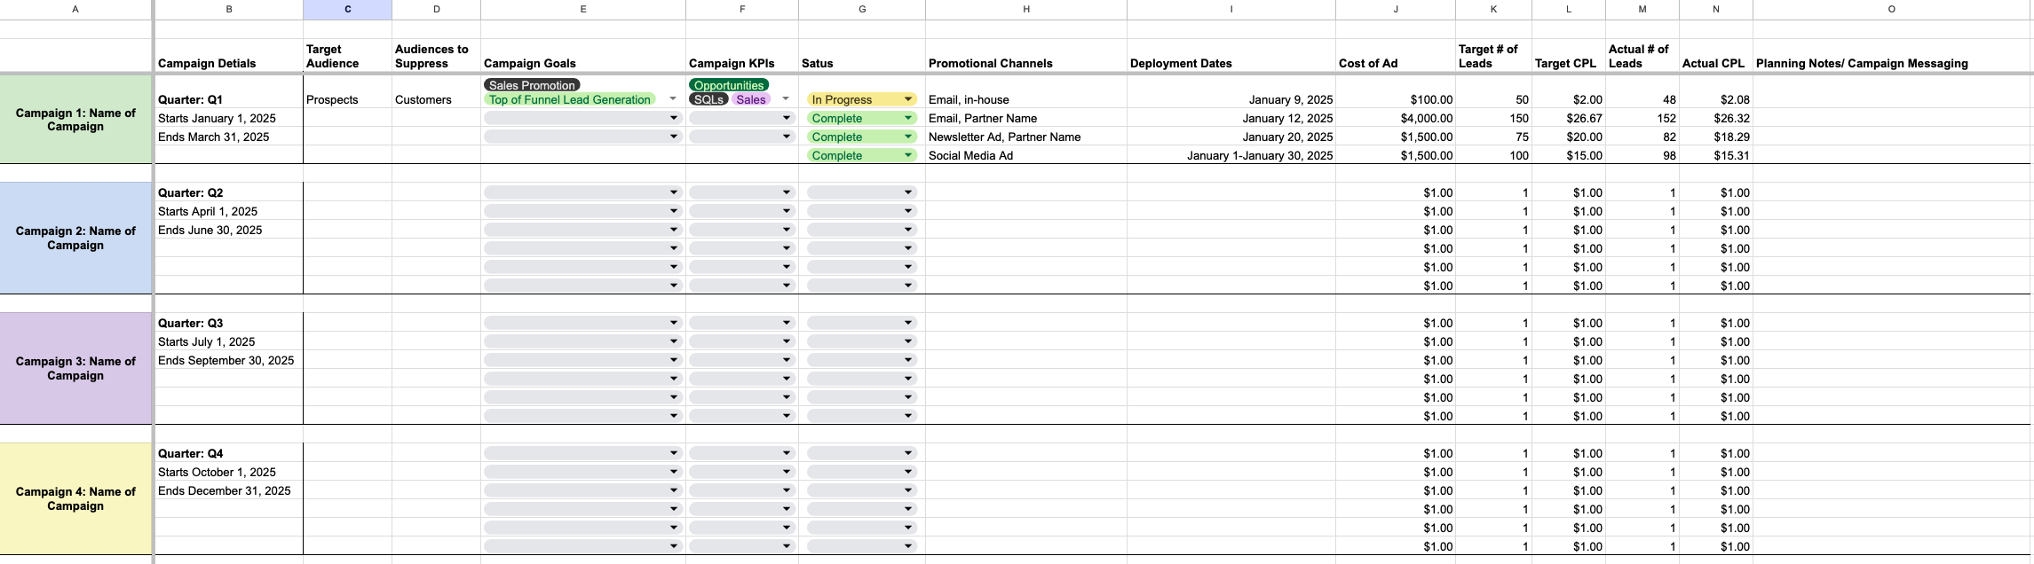Viewport: 2034px width, 564px height.
Task: Click the Social Media Ad cell
Action: point(1026,155)
